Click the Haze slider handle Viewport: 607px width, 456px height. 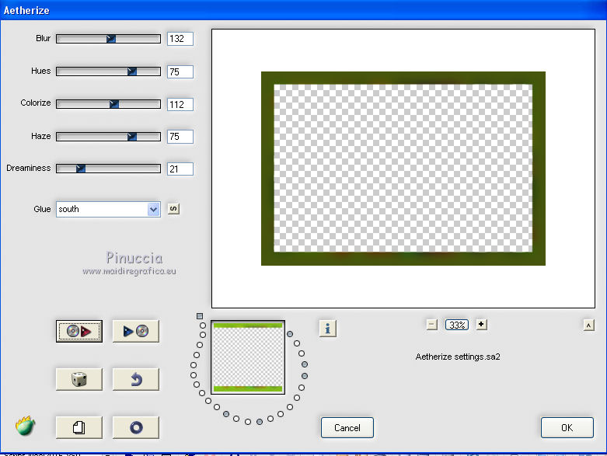(x=131, y=137)
